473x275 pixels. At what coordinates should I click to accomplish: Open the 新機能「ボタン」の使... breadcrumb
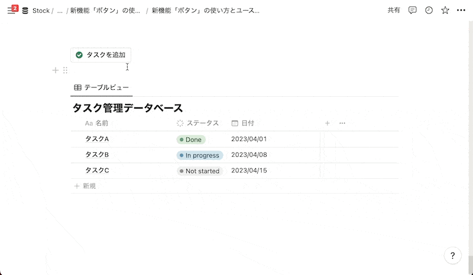click(105, 11)
